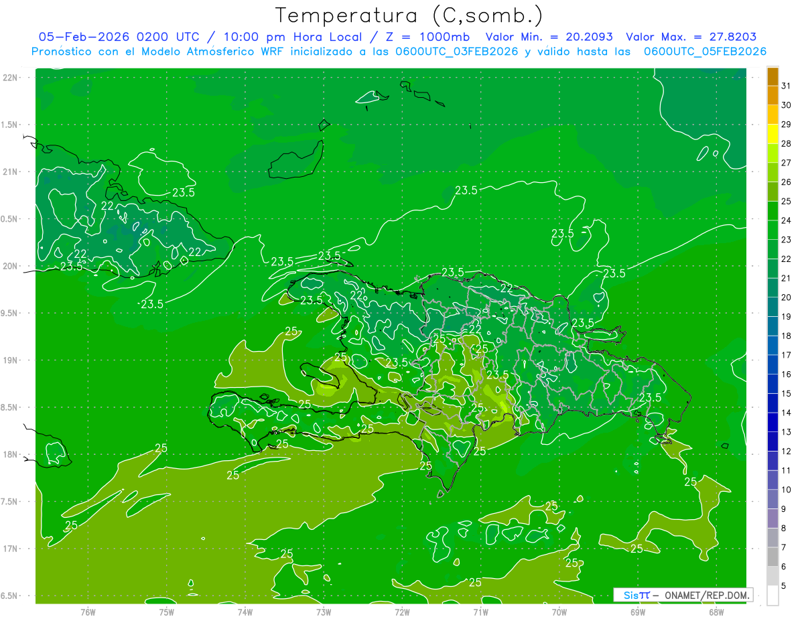Click the 'Valor Max. = 27.8203' text

point(691,37)
